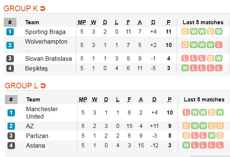The width and height of the screenshot is (230, 157).
Task: Click the arrow icon beside GROUP L
Action: tap(43, 86)
